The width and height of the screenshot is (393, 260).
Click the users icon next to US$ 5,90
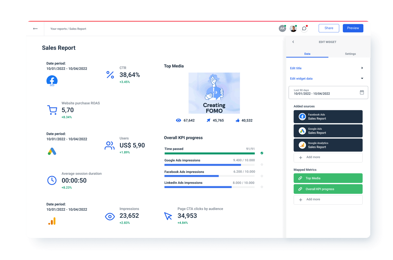[109, 145]
